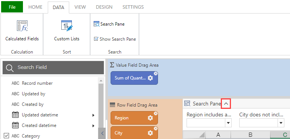Collapse field list panel arrow
The image size is (290, 139).
pyautogui.click(x=102, y=133)
